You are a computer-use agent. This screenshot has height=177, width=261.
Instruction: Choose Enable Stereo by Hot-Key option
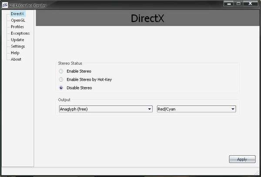point(61,79)
